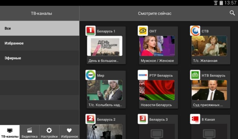The height and width of the screenshot is (139, 238).
Task: Open the Беларусь 2 camera thumbnail
Action: [104, 132]
